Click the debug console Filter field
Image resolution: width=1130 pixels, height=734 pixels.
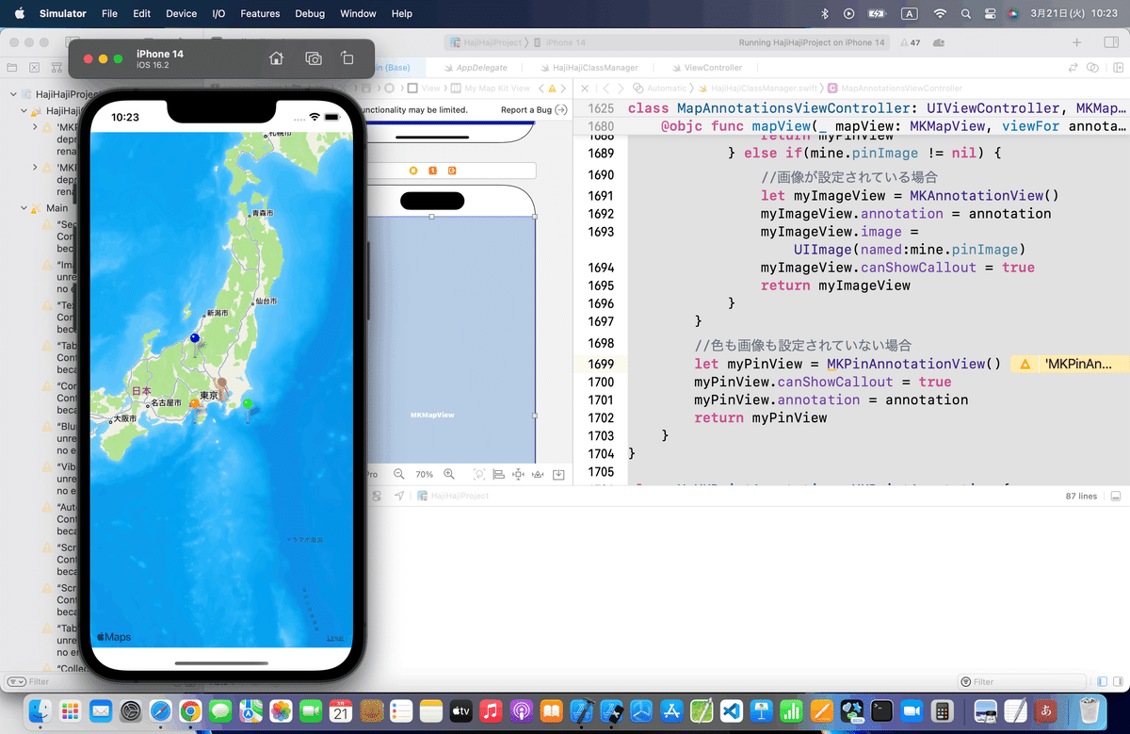coord(1022,681)
